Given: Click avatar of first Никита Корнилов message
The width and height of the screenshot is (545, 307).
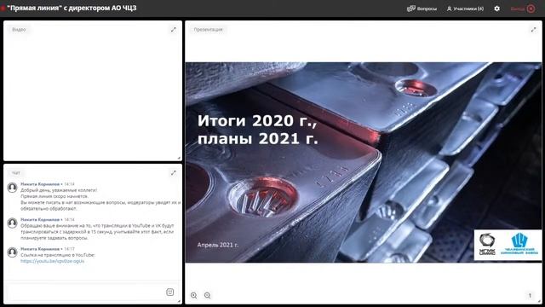Looking at the screenshot, I should (x=13, y=188).
